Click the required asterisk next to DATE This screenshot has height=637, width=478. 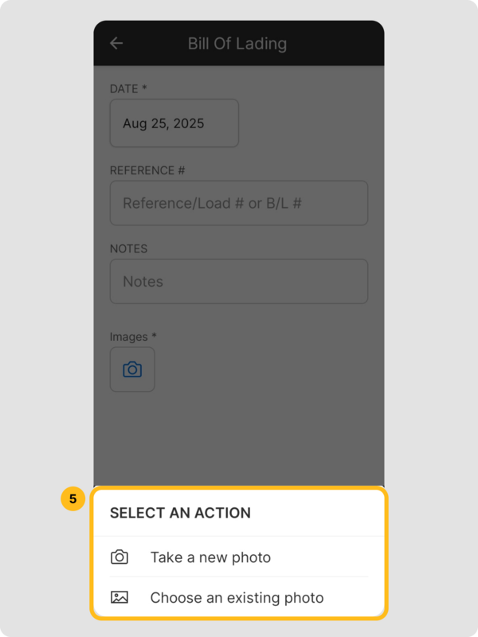(144, 88)
